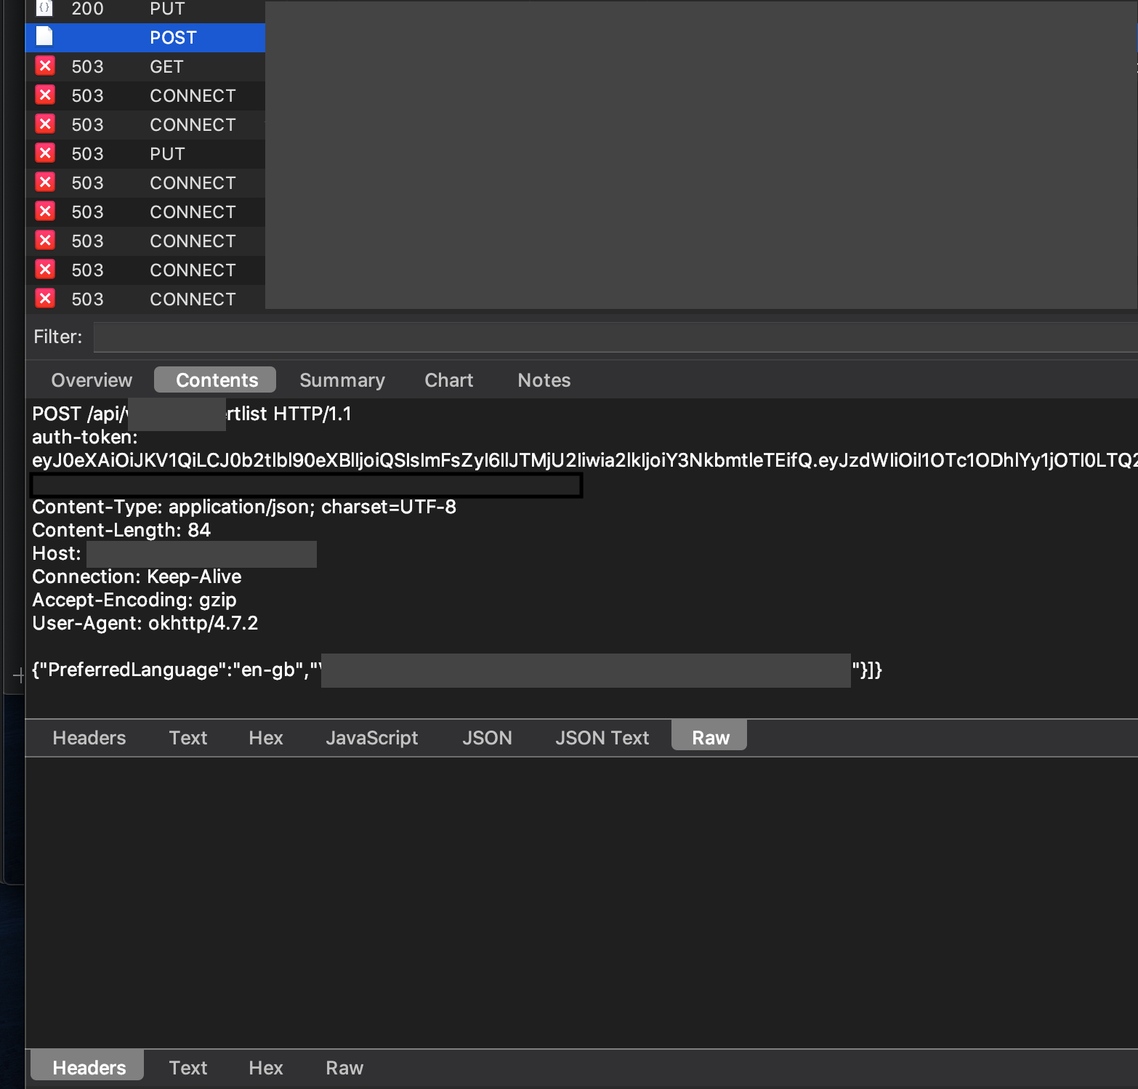
Task: Open the Raw tab in the response bar
Action: tap(344, 1068)
